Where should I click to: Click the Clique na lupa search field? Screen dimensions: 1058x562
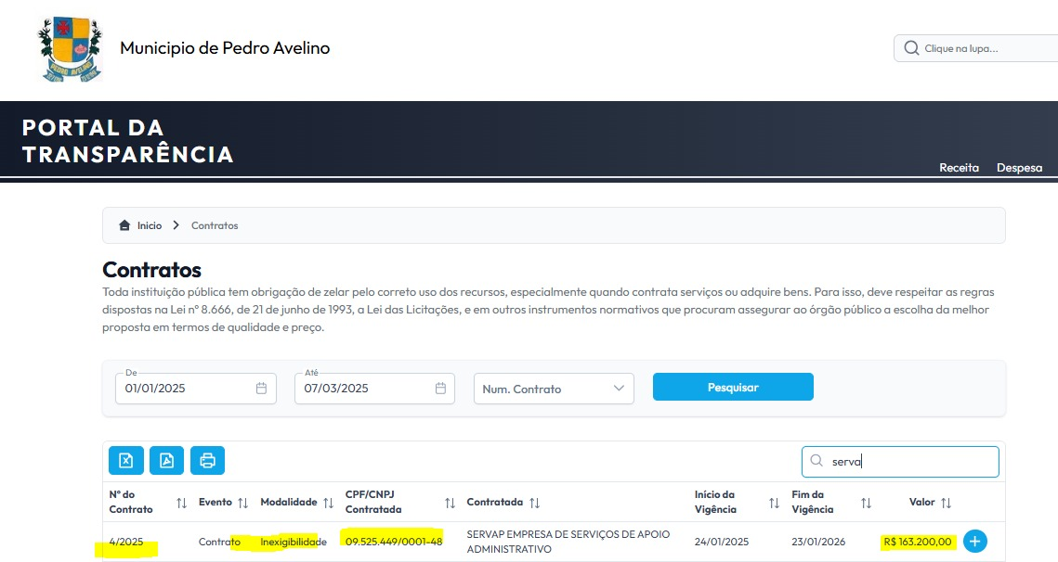[x=975, y=48]
